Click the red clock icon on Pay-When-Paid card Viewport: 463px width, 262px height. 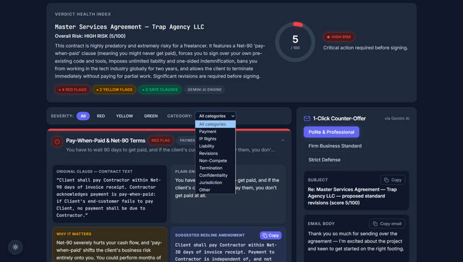[x=57, y=142]
